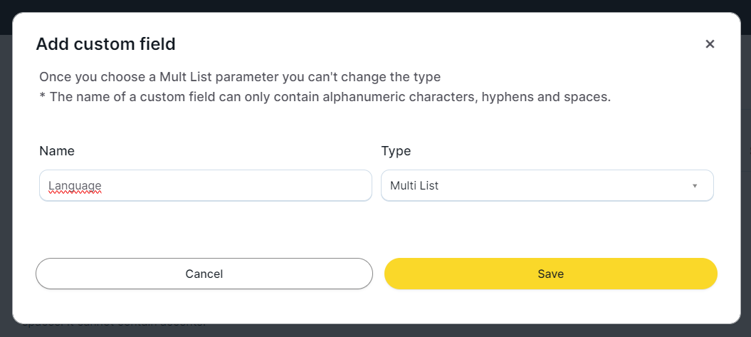Click the Mult List type warning sentence

point(240,77)
